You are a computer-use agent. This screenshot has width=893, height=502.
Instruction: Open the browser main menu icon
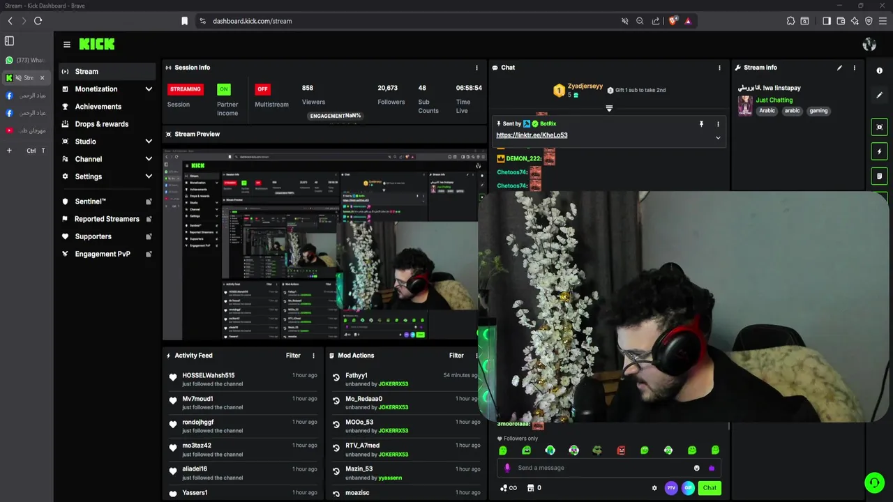point(883,21)
